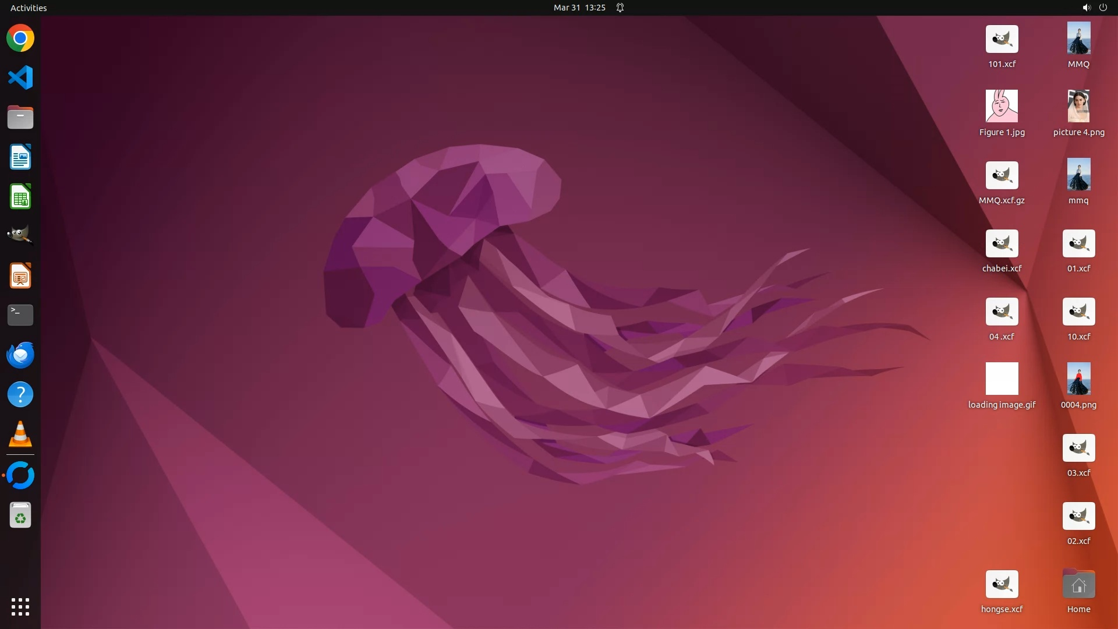1118x629 pixels.
Task: Open the Terminal from the dock
Action: point(20,315)
